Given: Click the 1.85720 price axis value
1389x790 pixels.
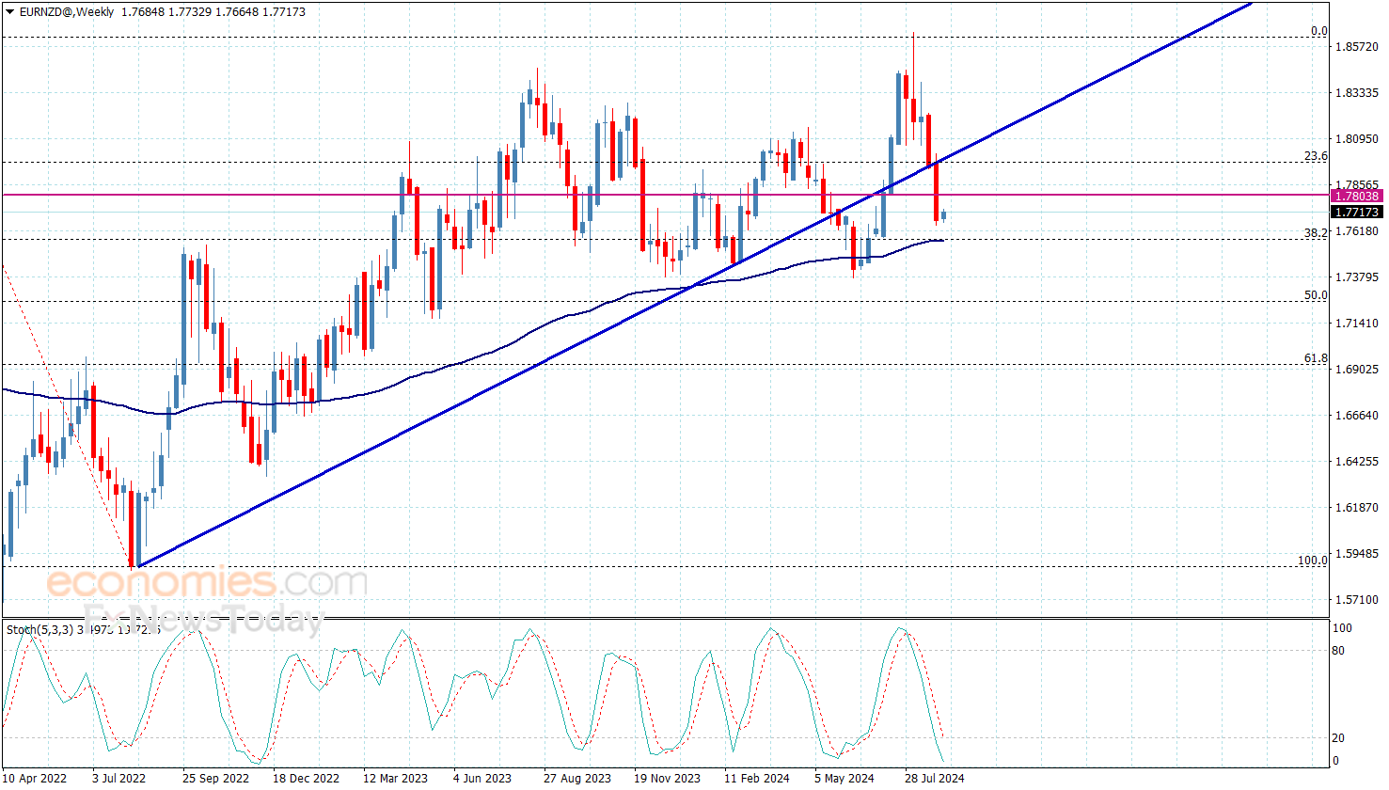Looking at the screenshot, I should [1357, 47].
